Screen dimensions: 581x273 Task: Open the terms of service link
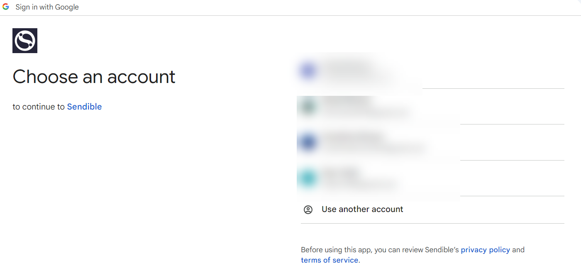click(x=330, y=260)
